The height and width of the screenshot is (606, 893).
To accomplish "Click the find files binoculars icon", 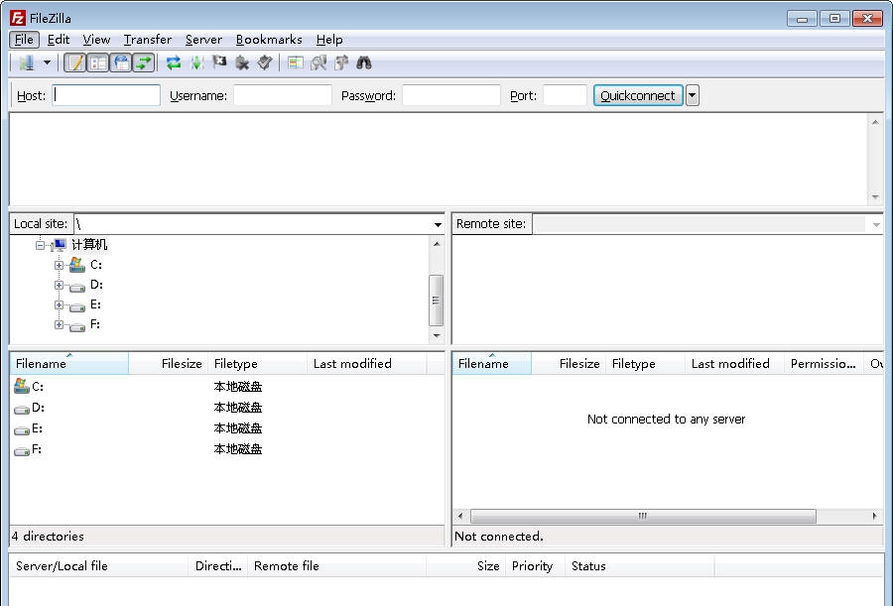I will pyautogui.click(x=365, y=61).
